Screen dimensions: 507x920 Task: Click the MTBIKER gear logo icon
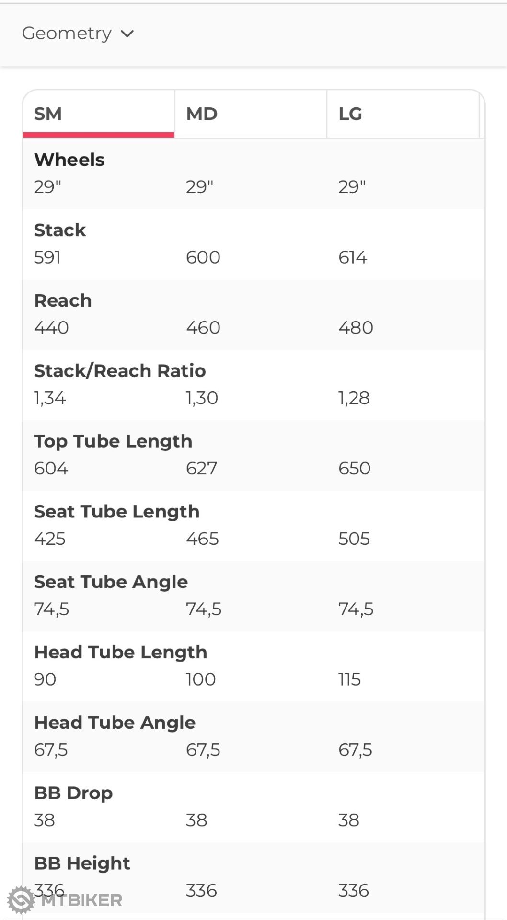21,900
